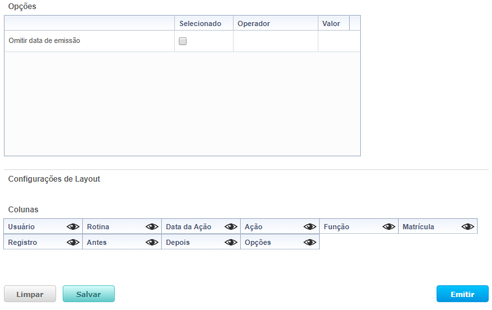
Task: Hide the Rotina column with eye icon
Action: pos(152,227)
